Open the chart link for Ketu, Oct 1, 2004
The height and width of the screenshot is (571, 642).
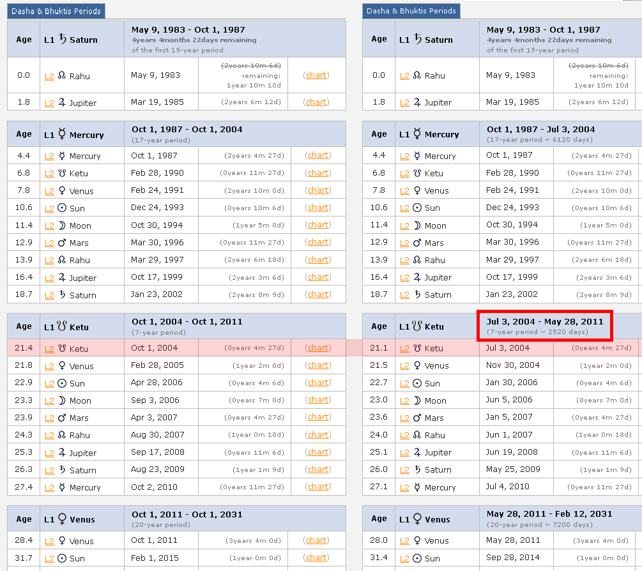click(318, 347)
